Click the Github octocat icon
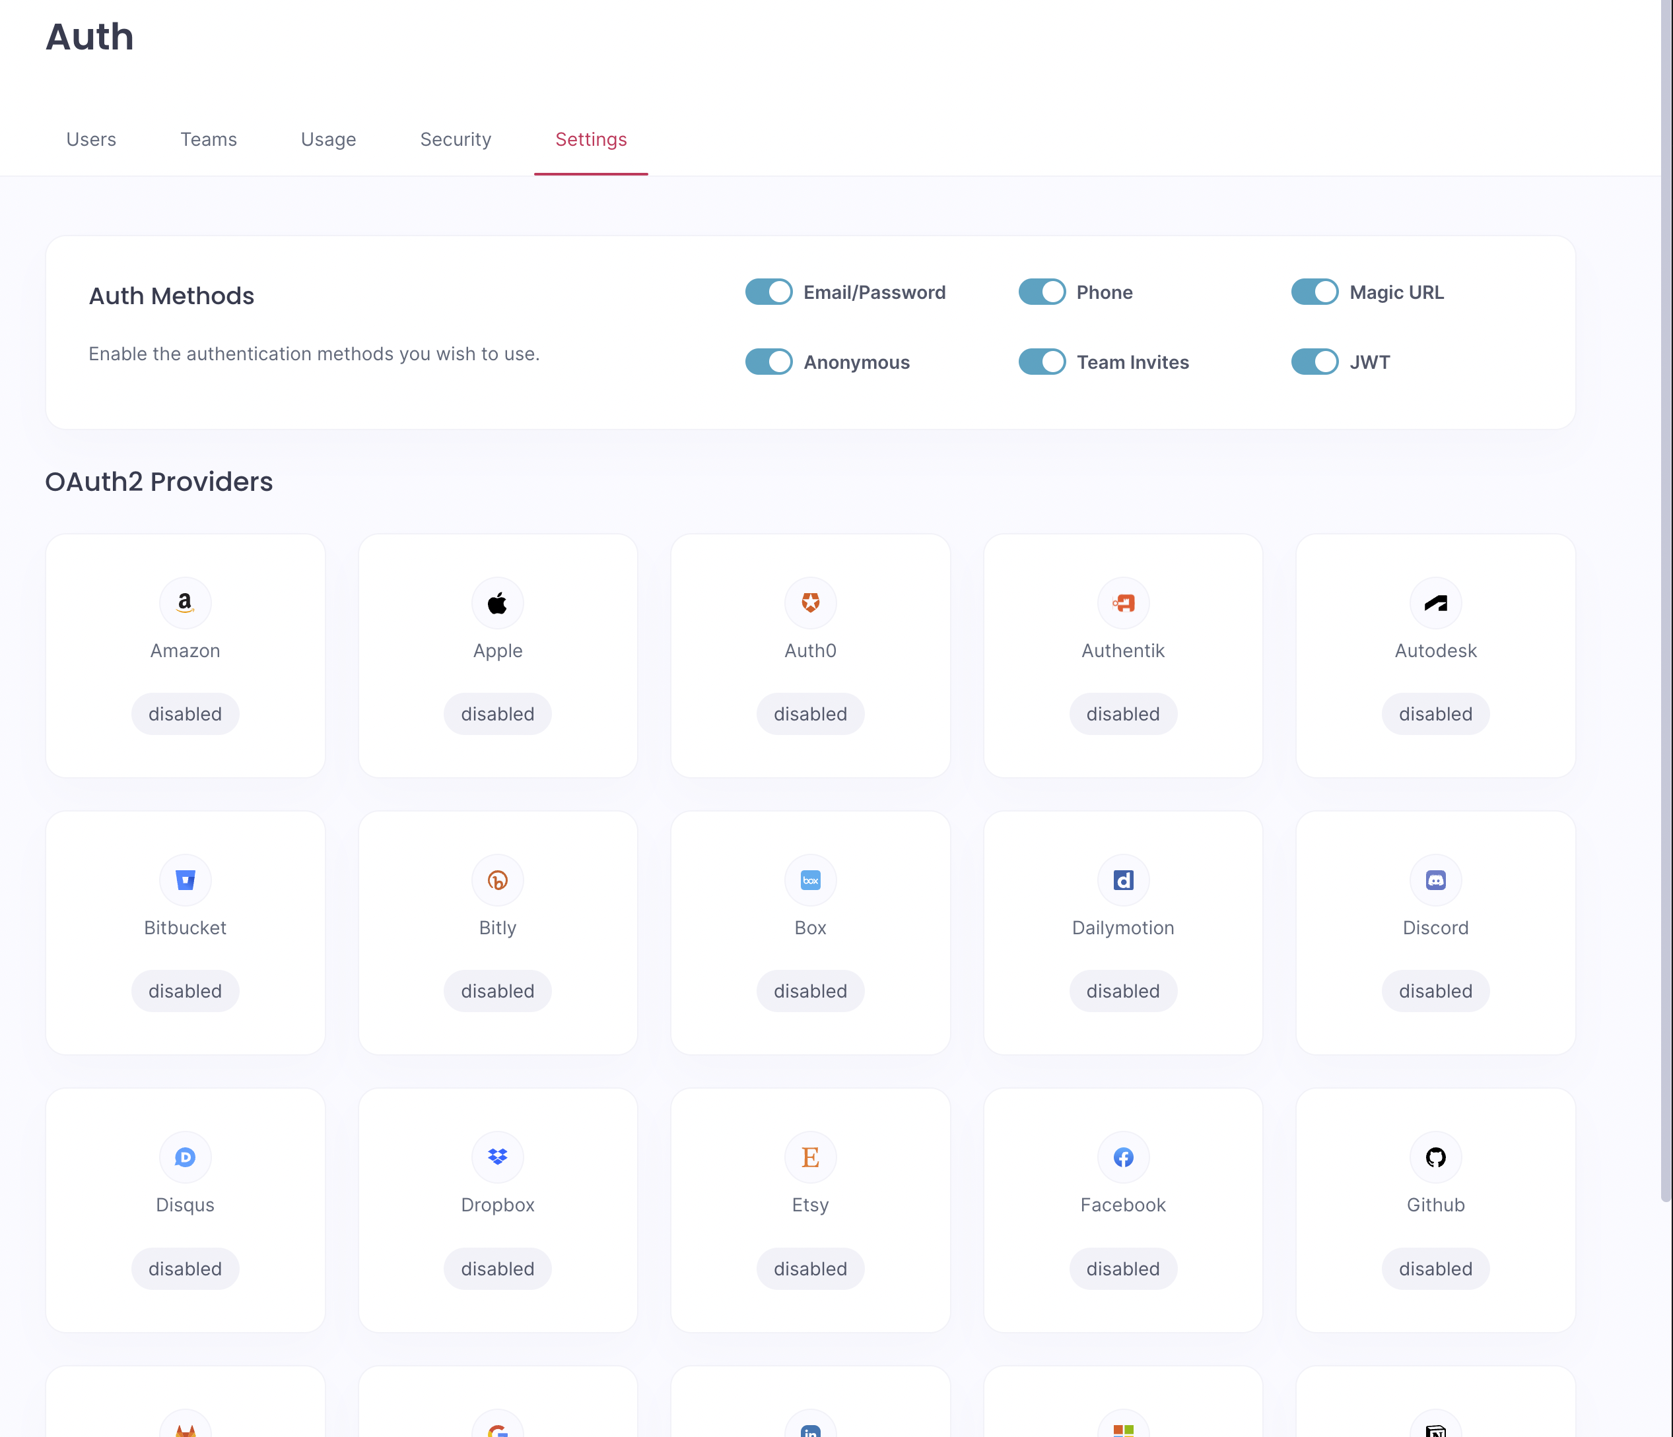The width and height of the screenshot is (1673, 1437). (1435, 1157)
